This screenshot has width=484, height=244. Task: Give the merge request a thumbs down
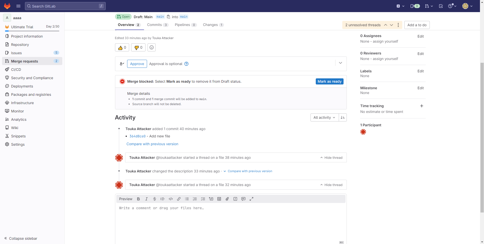click(138, 47)
